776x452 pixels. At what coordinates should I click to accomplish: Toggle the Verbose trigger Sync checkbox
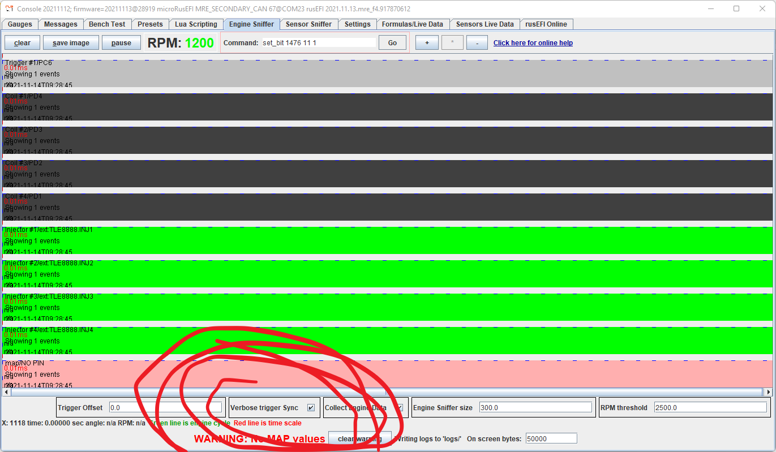pos(311,408)
